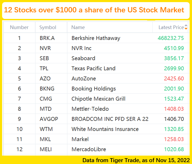Select the Symbol column header

point(48,27)
